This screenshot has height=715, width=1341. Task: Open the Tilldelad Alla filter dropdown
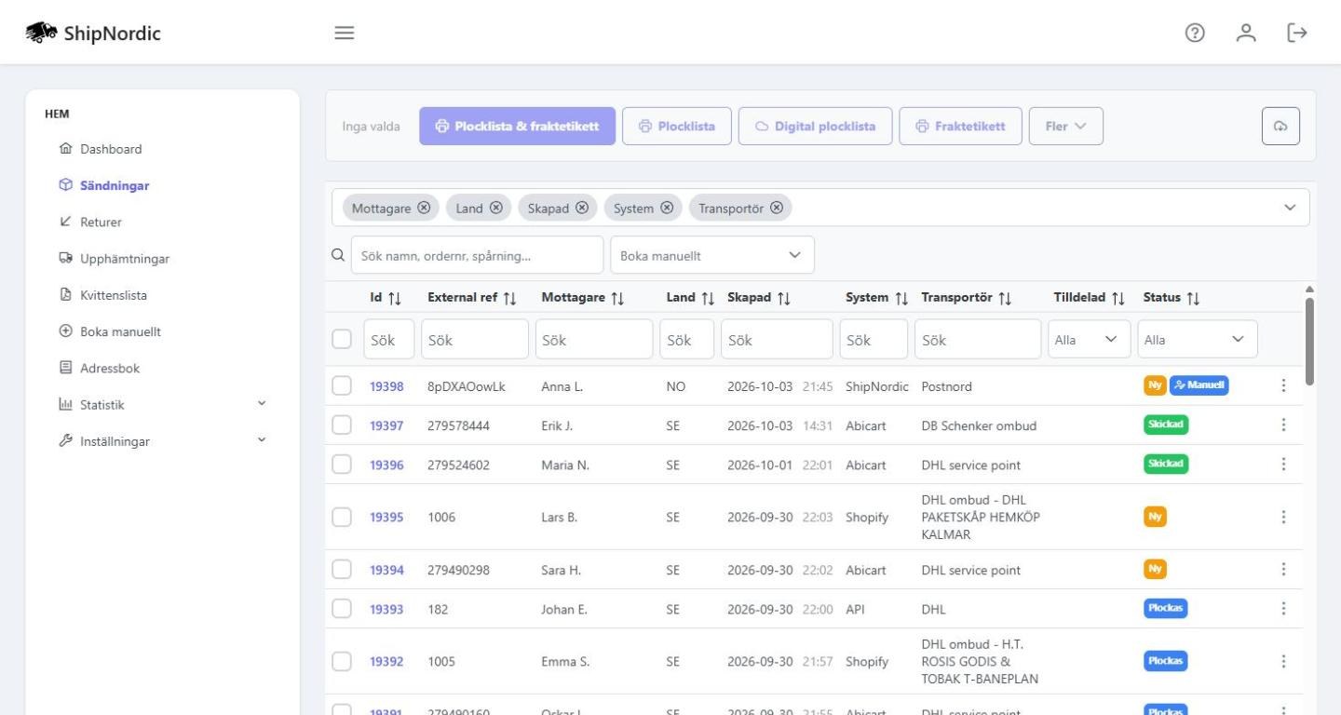(1090, 340)
